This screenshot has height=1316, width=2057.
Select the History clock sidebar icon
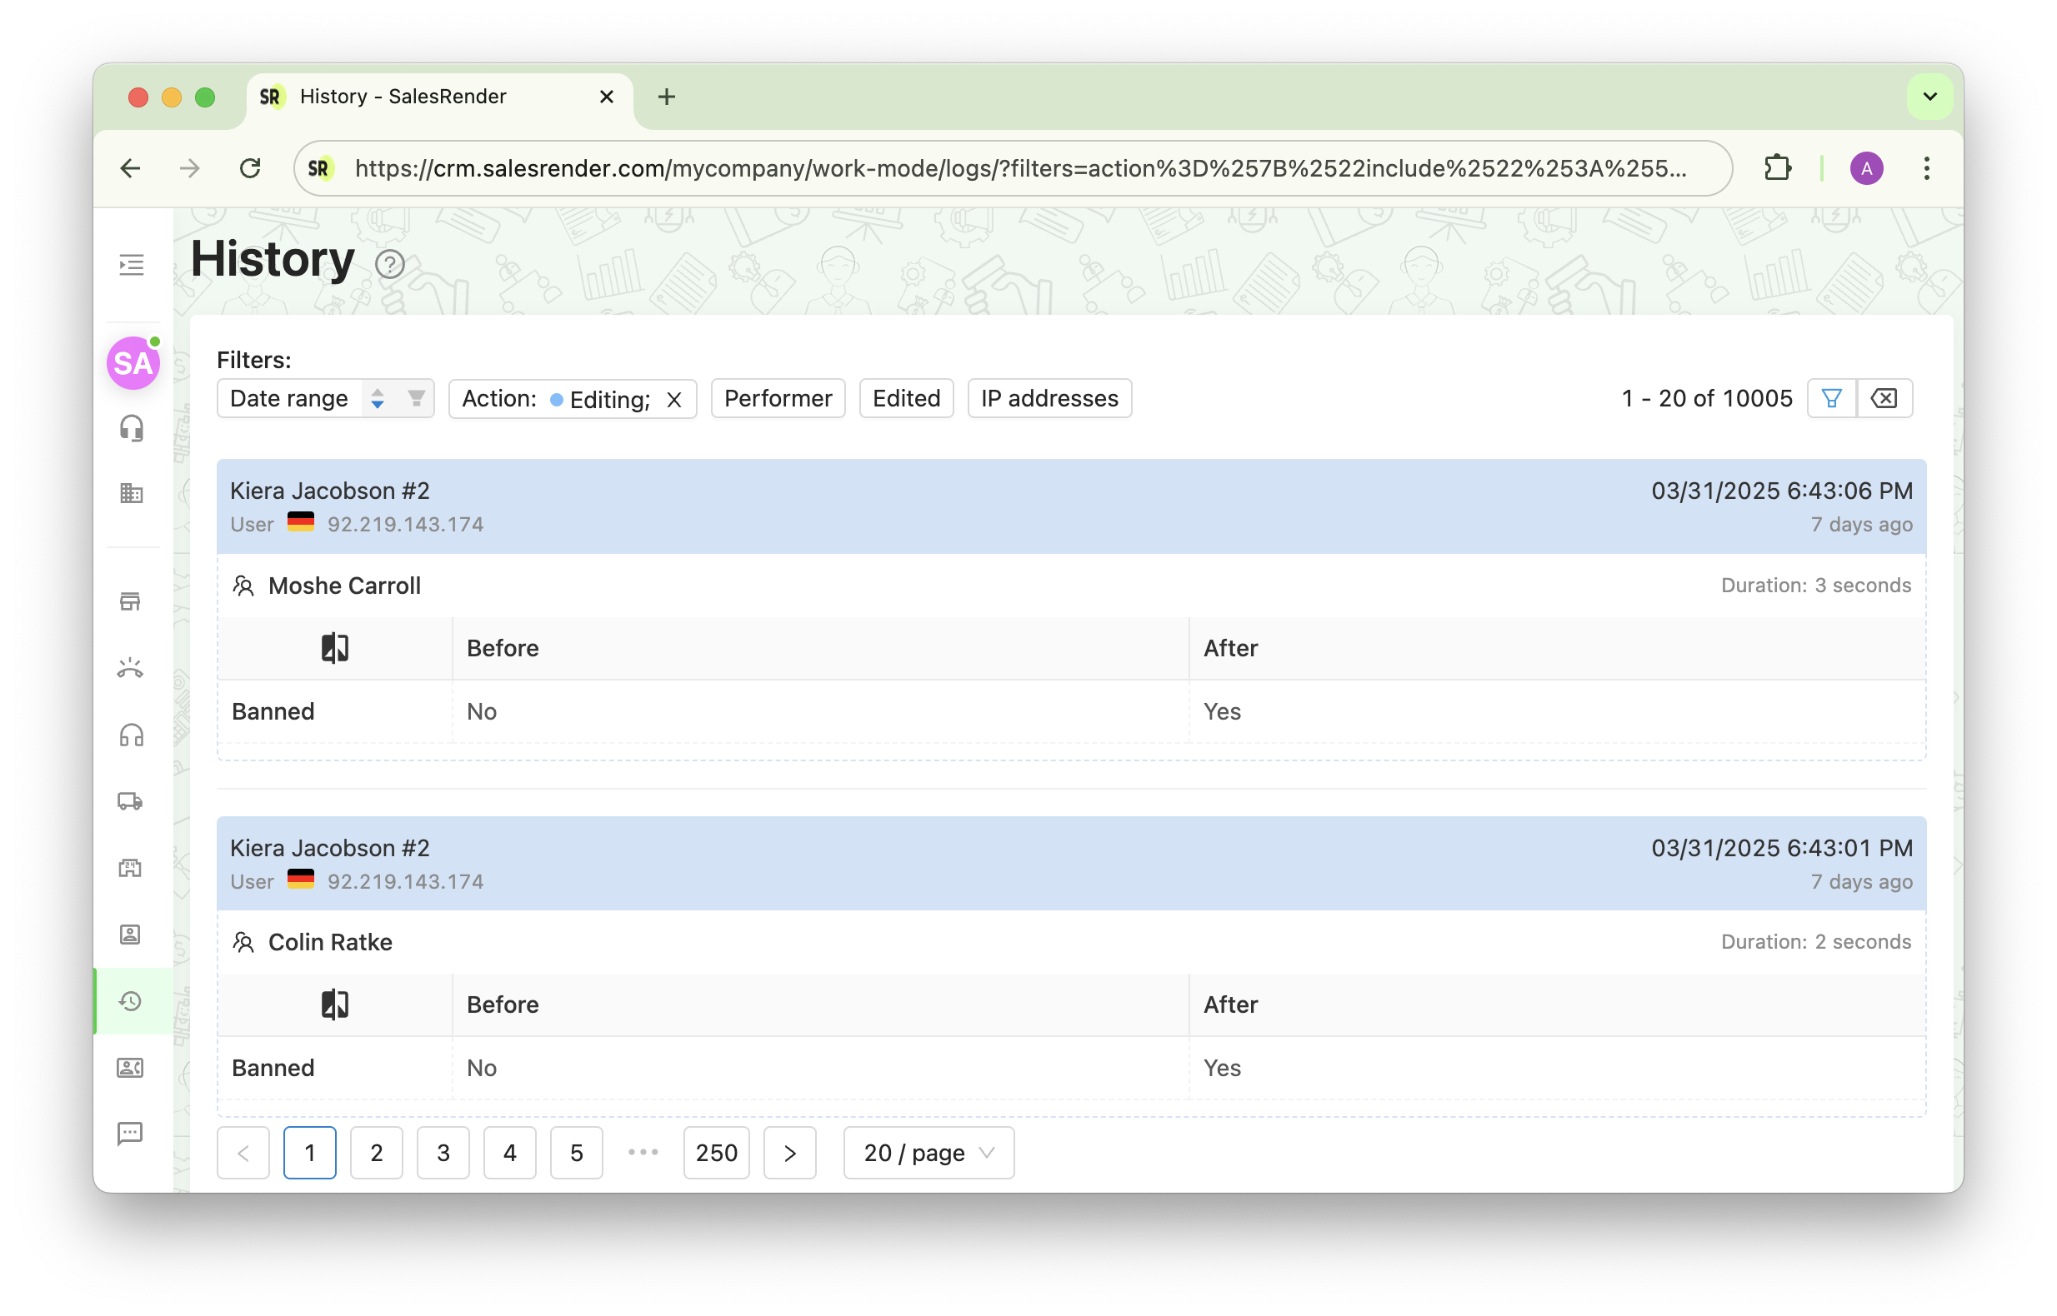pos(130,1001)
